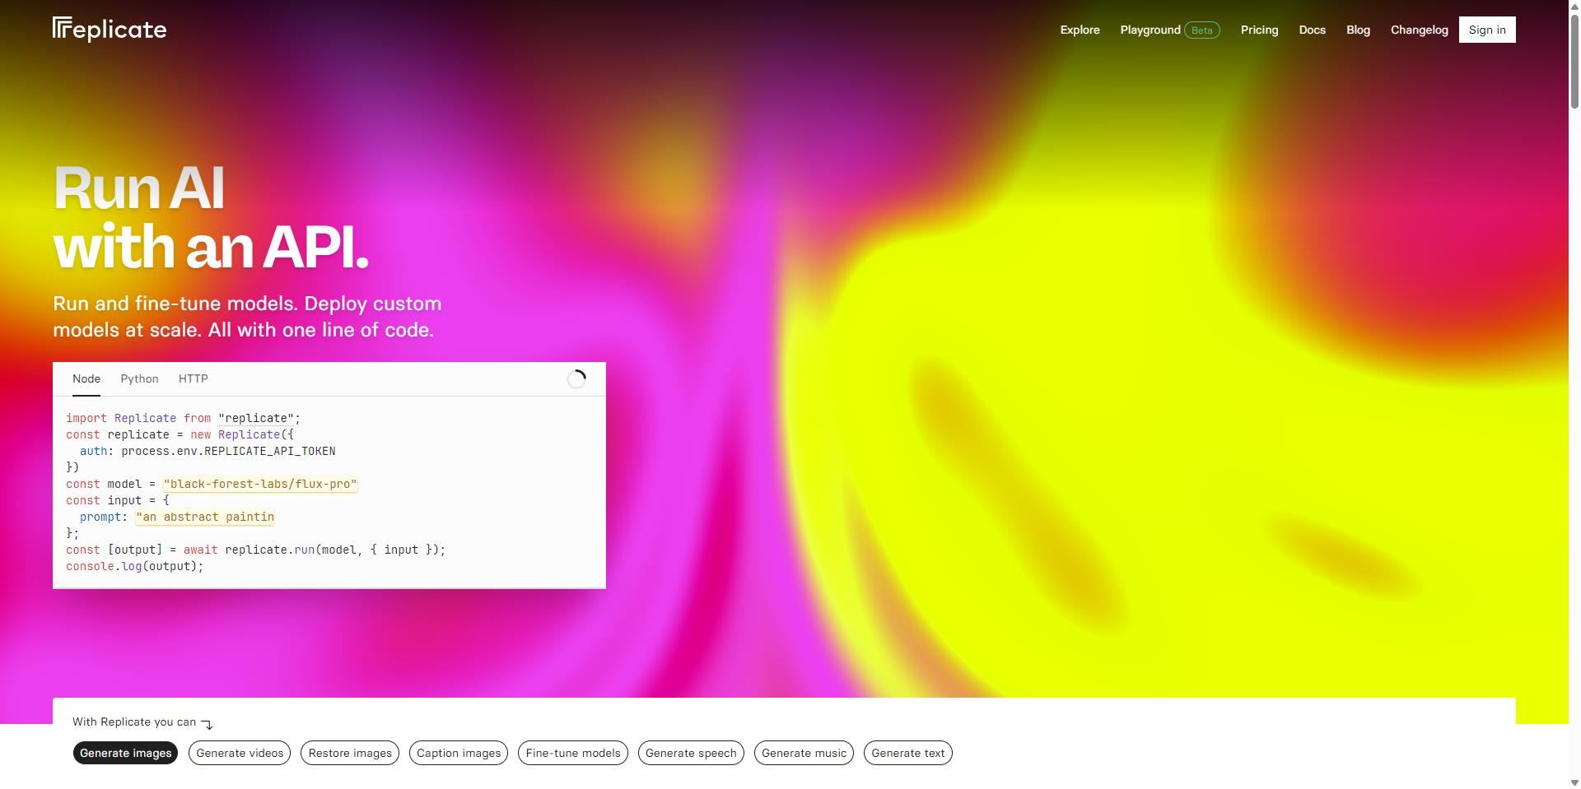
Task: Click the loading spinner in code panel
Action: pos(576,378)
